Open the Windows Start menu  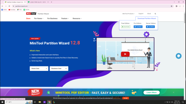tap(2, 102)
